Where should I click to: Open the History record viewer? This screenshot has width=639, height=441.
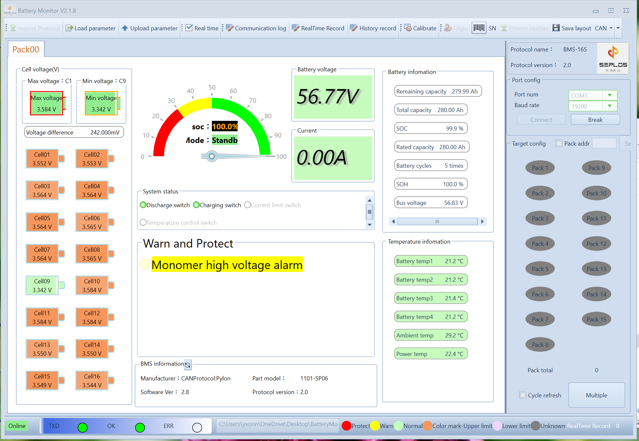point(373,28)
